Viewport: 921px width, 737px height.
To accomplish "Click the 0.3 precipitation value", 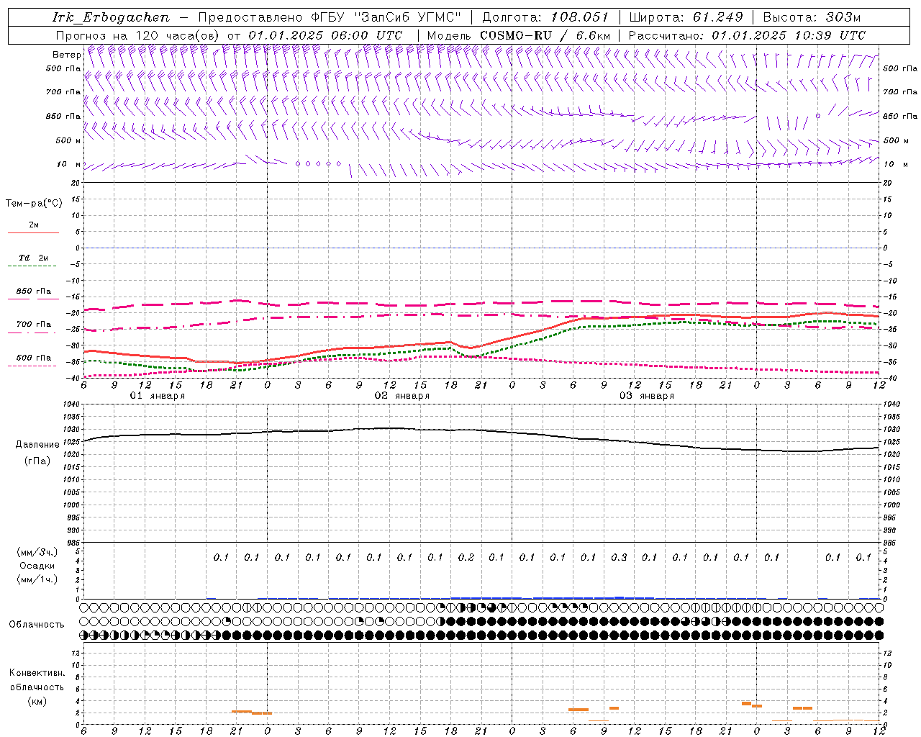I will (x=619, y=557).
